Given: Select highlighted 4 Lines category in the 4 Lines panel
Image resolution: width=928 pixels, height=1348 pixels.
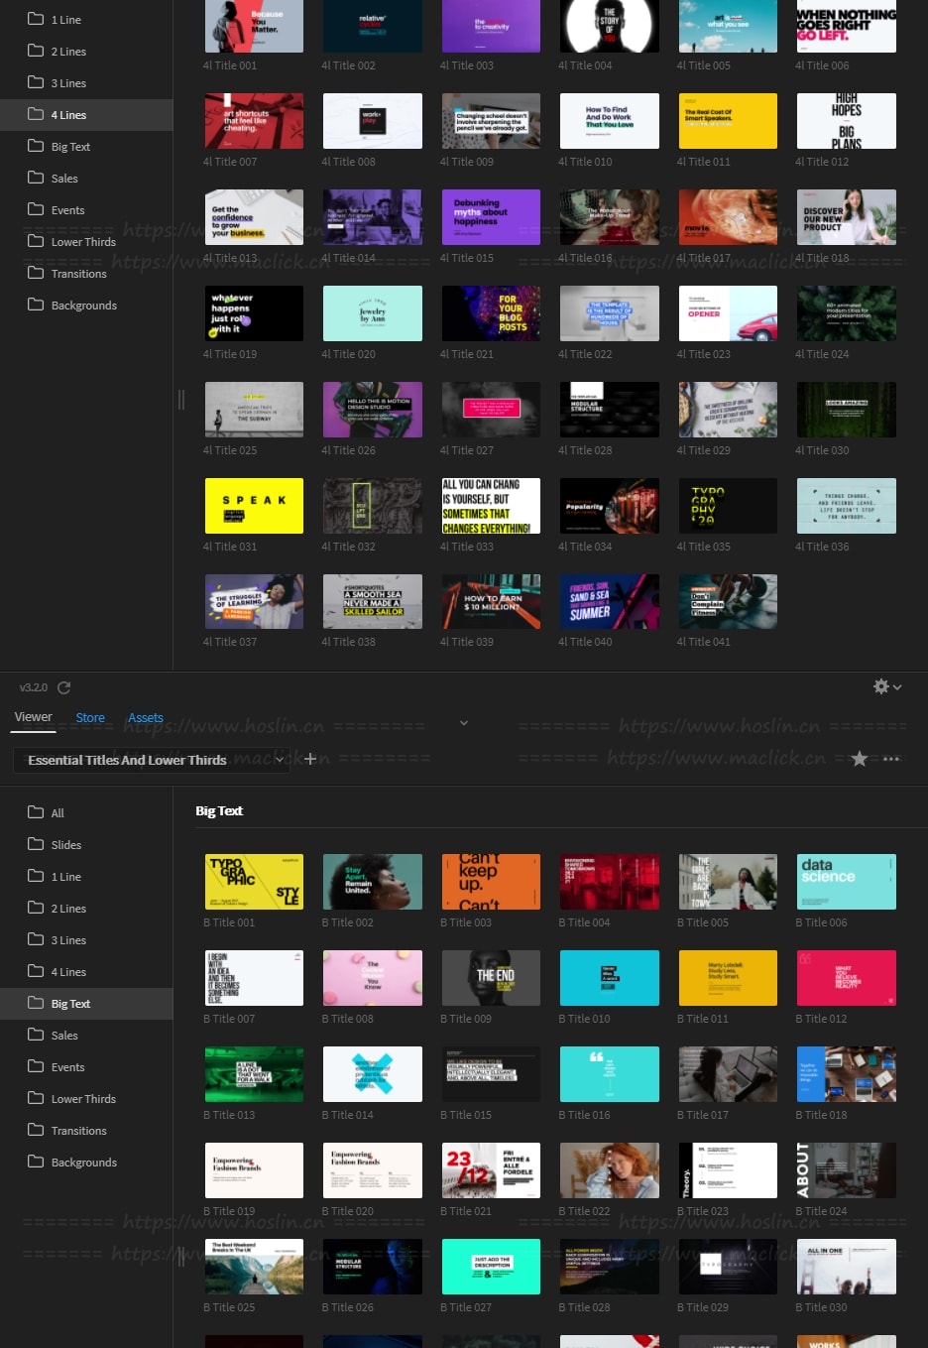Looking at the screenshot, I should coord(86,114).
